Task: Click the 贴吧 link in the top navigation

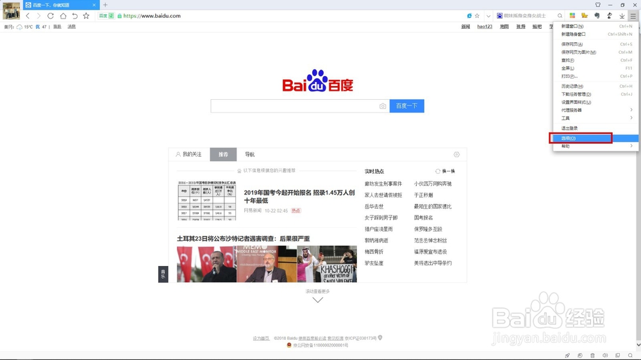Action: pos(537,26)
